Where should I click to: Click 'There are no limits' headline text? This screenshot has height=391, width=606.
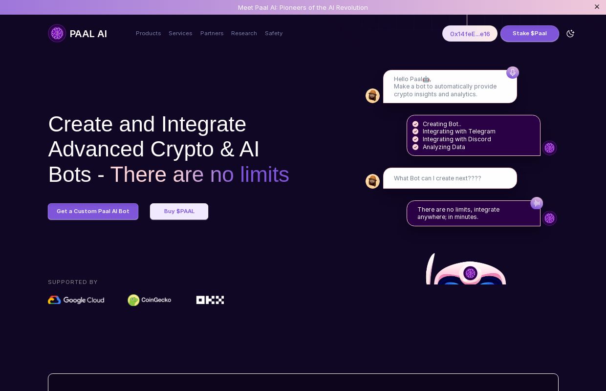coord(199,174)
